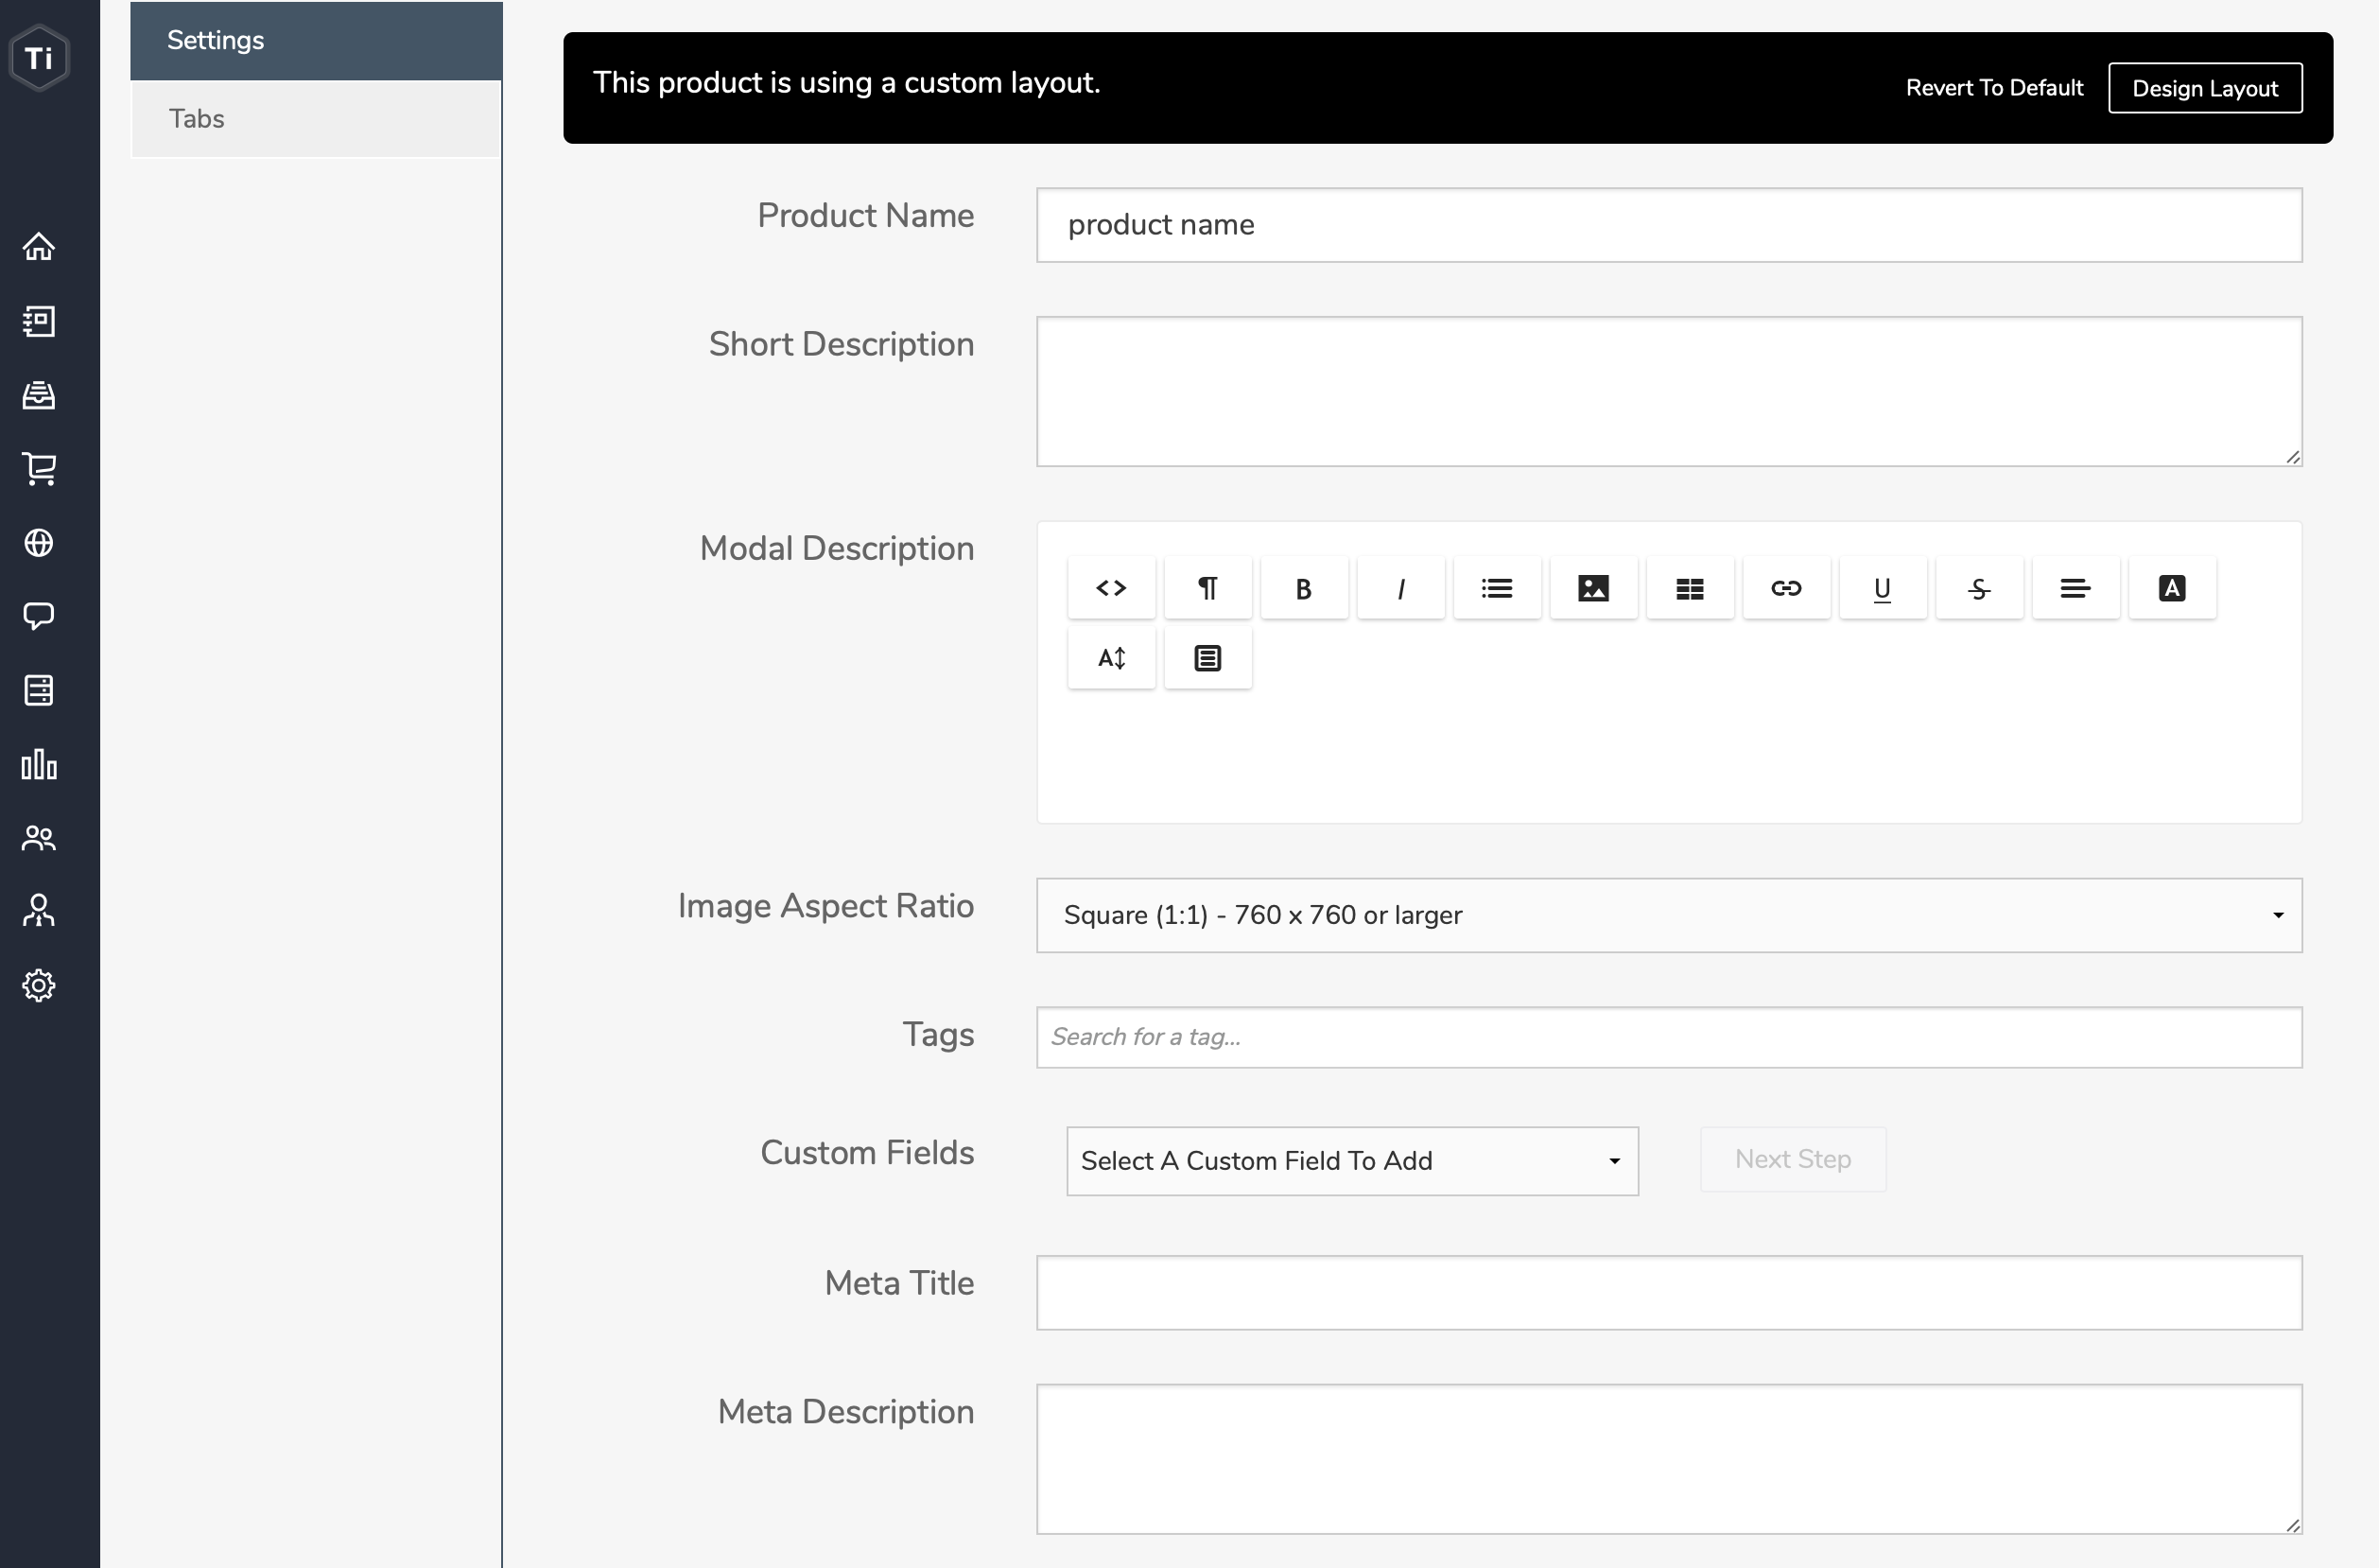Screen dimensions: 2379x1568
Task: Open the globe sidebar icon
Action: click(39, 543)
